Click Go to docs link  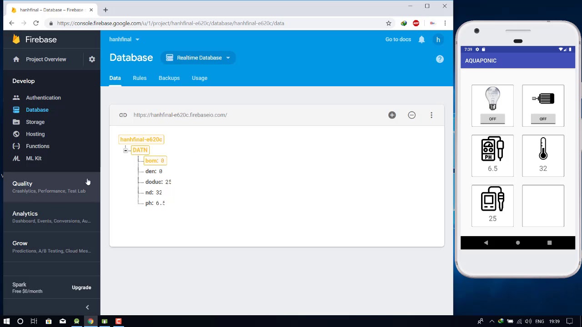pyautogui.click(x=398, y=40)
